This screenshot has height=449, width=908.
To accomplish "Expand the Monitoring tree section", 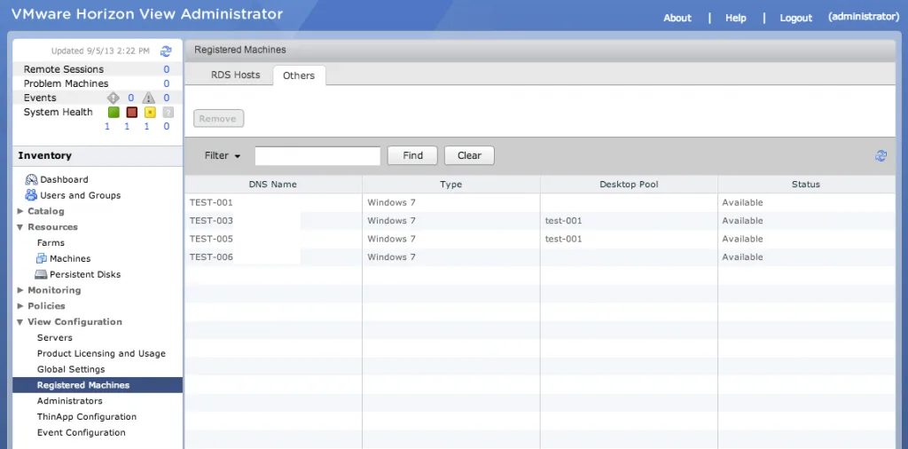I will pyautogui.click(x=21, y=289).
